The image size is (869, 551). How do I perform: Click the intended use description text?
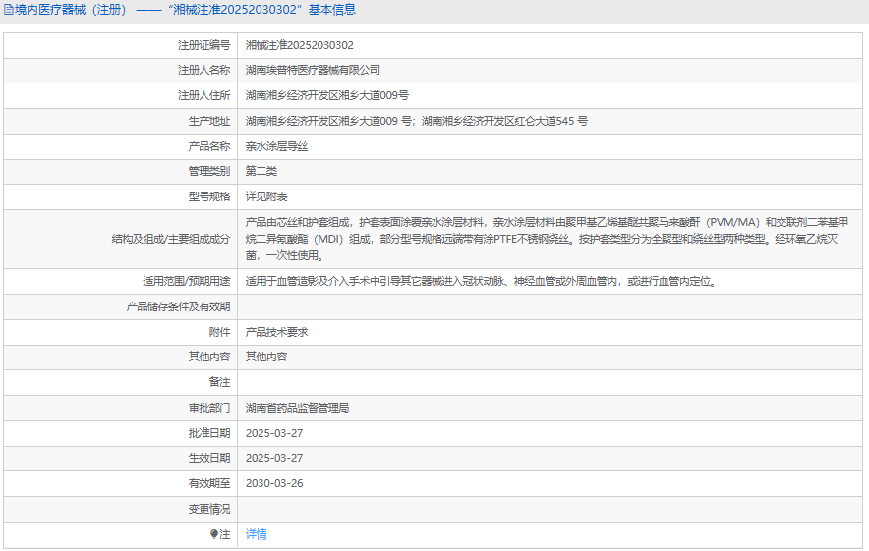[x=481, y=281]
